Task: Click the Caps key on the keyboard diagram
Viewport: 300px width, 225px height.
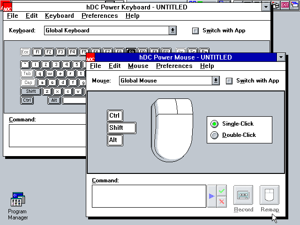Action: click(x=28, y=82)
